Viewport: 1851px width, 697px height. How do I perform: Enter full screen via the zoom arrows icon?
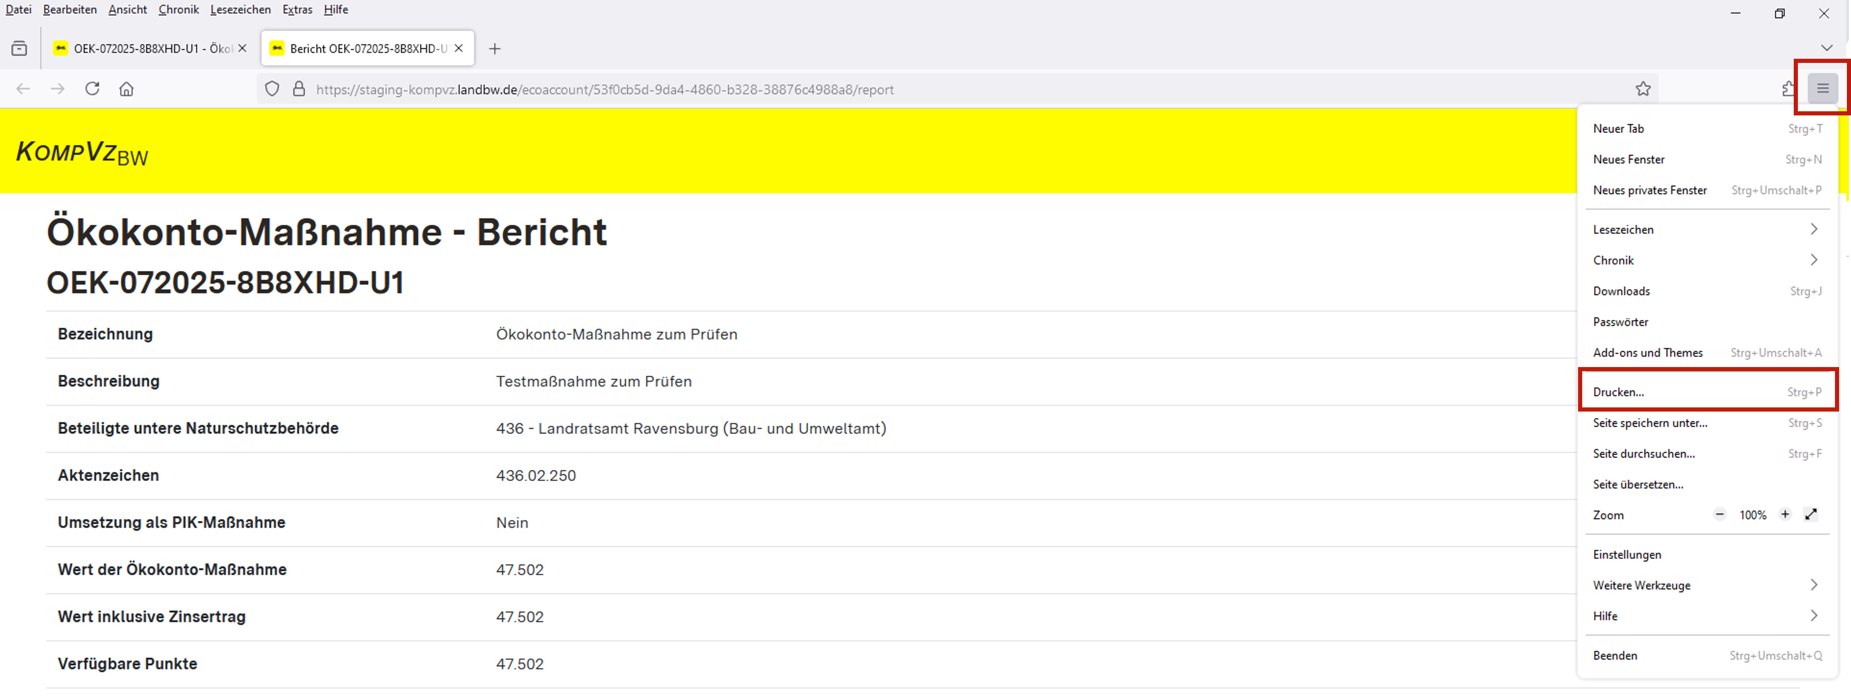coord(1811,515)
